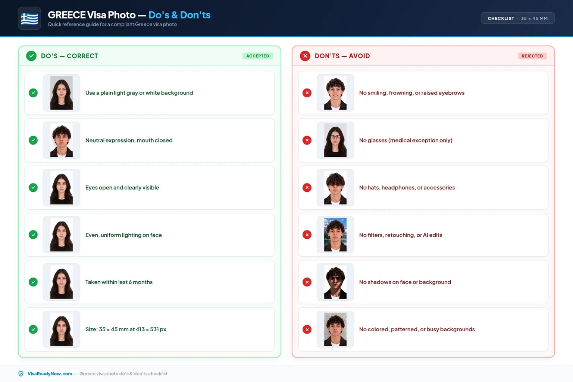573x382 pixels.
Task: Open thumbnail for No hats, headphones rule
Action: tap(335, 188)
